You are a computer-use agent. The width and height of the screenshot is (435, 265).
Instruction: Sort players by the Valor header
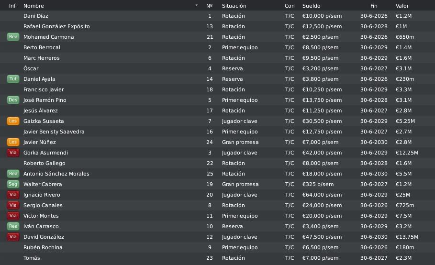click(402, 6)
